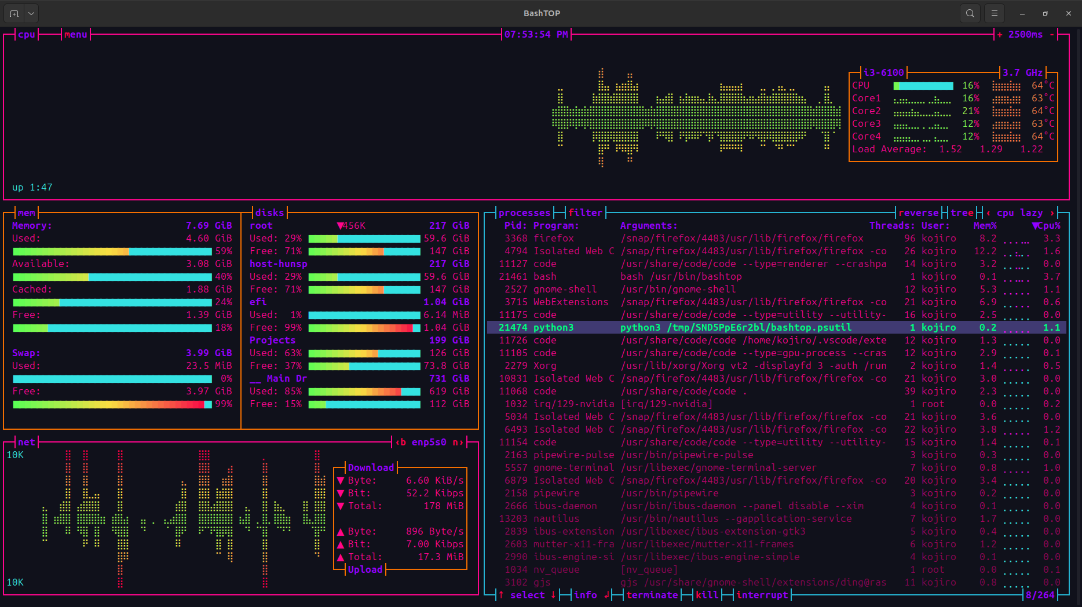Select highlighted python3 process 21474

pos(777,328)
